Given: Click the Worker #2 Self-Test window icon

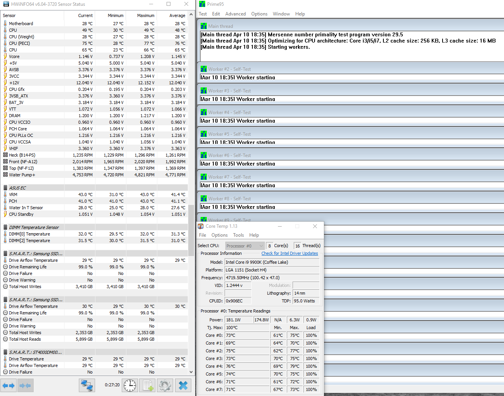Looking at the screenshot, I should pyautogui.click(x=204, y=69).
